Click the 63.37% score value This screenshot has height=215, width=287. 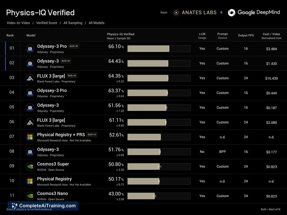click(116, 91)
